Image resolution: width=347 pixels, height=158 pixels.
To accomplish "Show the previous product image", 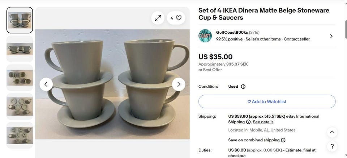I will point(46,84).
